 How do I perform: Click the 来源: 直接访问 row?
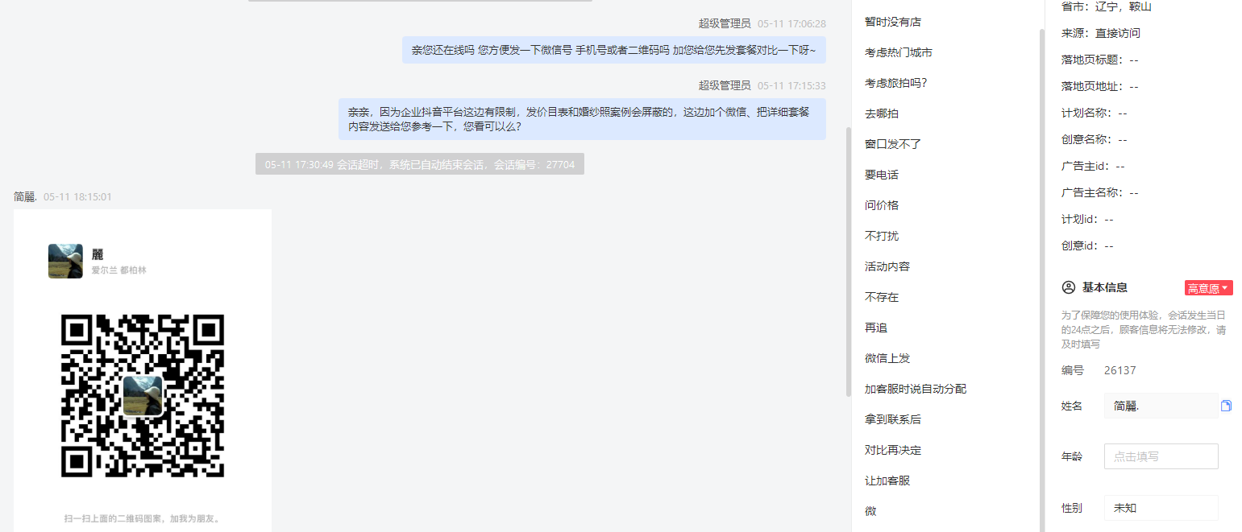pos(1101,33)
